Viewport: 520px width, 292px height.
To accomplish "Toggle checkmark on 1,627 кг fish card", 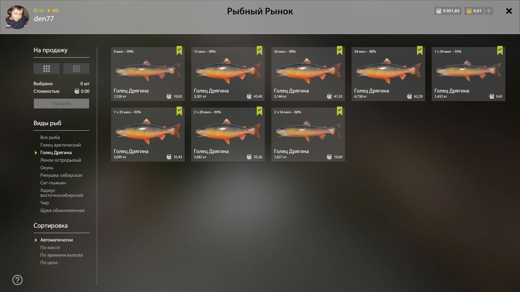I will coord(340,111).
